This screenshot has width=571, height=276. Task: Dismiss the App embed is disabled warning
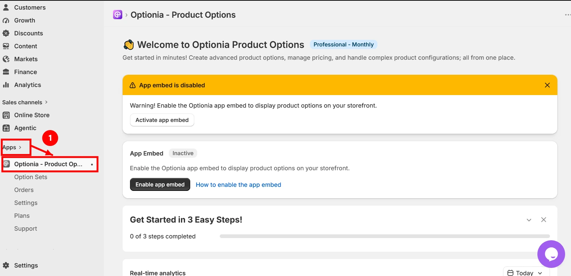click(x=547, y=85)
